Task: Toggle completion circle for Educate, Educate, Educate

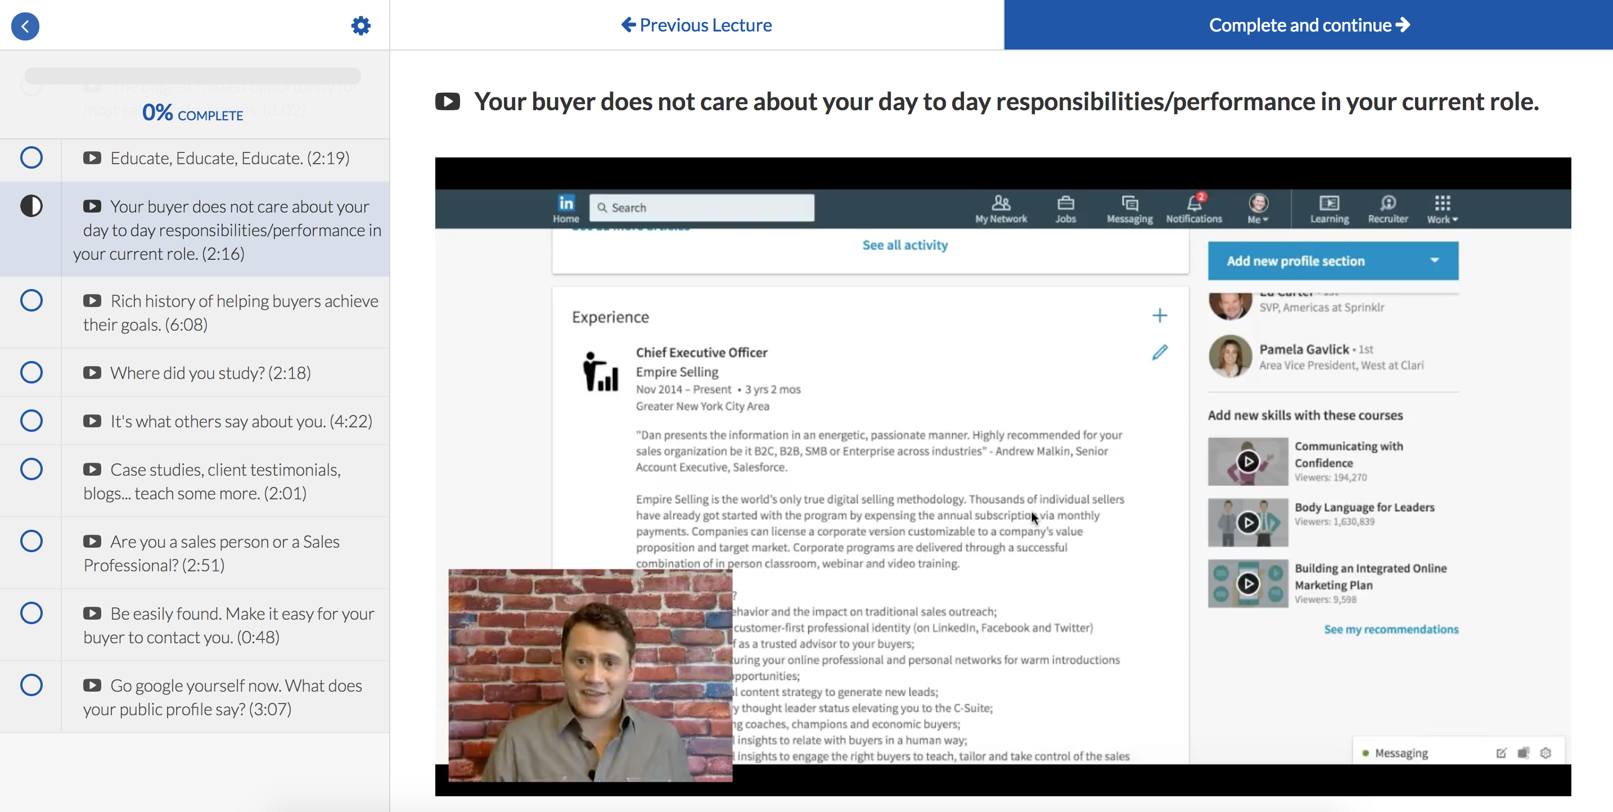Action: pos(31,158)
